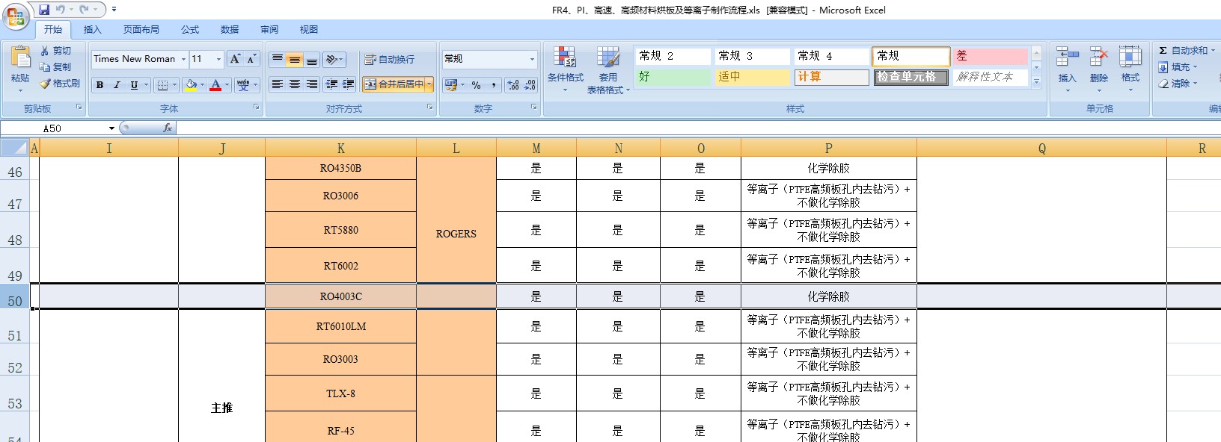
Task: Click the Undo icon
Action: tap(61, 10)
